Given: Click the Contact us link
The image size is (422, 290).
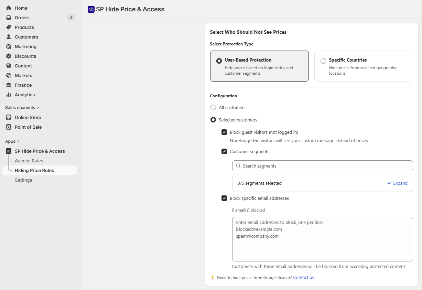Looking at the screenshot, I should coord(303,278).
